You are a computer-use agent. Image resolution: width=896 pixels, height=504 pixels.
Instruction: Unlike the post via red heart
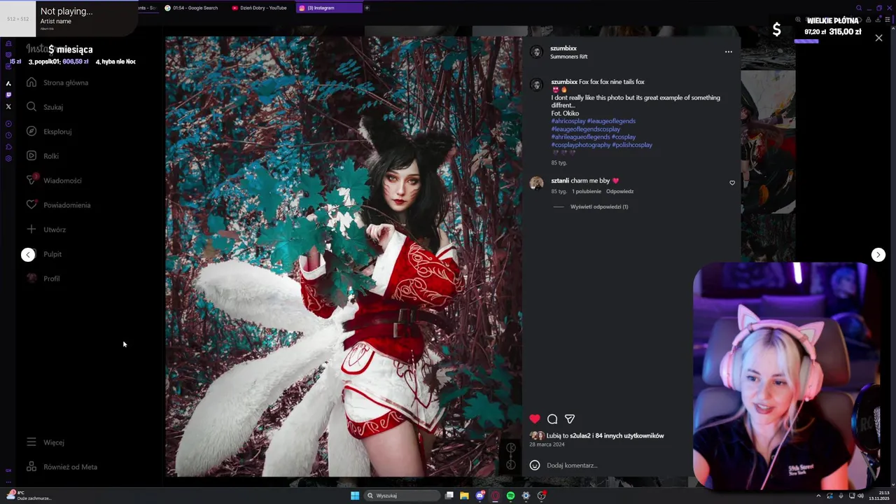click(535, 419)
